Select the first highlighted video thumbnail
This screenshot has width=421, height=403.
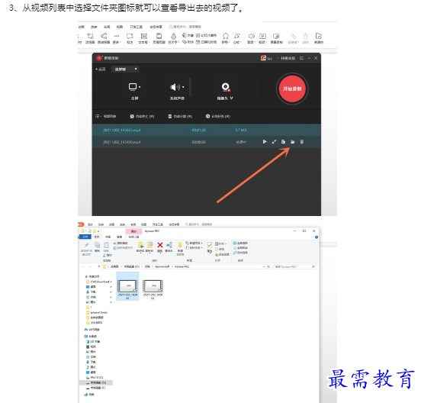[x=127, y=286]
